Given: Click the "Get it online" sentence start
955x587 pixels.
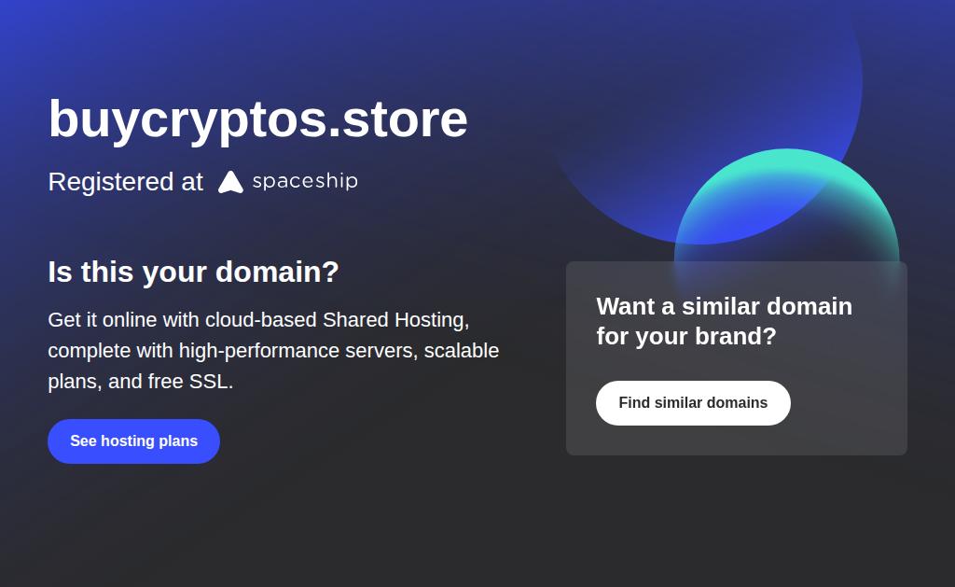Looking at the screenshot, I should [103, 320].
